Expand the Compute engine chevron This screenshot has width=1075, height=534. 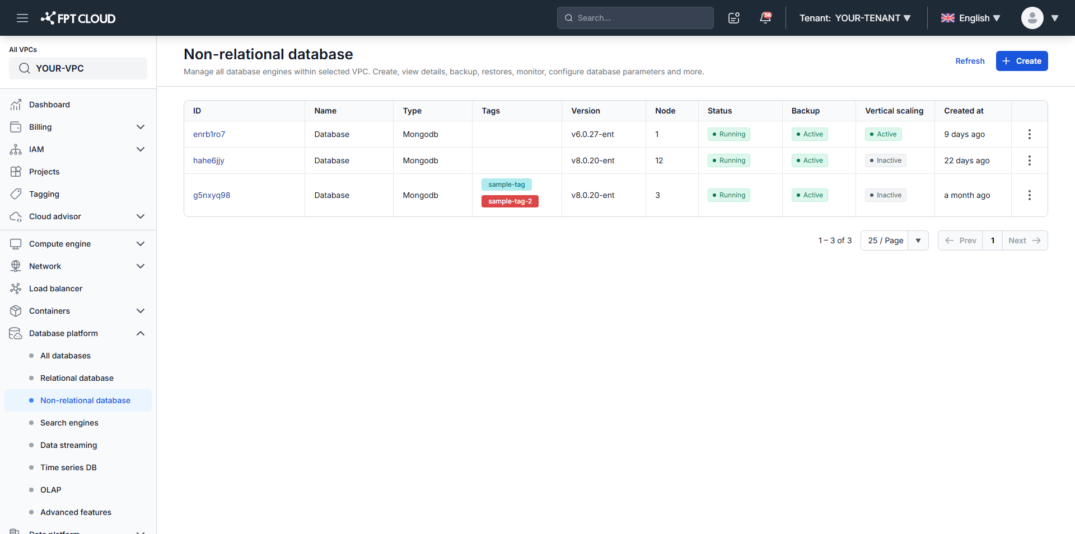point(141,244)
